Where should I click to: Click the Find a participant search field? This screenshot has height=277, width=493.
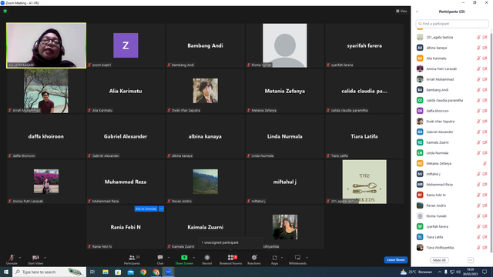coord(452,24)
